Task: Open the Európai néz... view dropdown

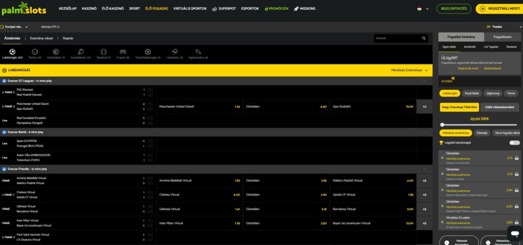Action: coord(14,27)
